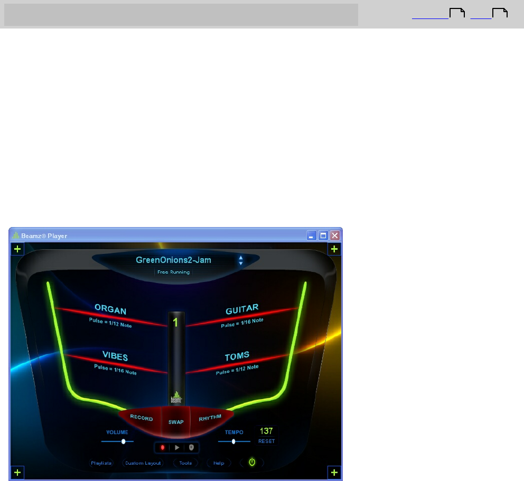Image resolution: width=524 pixels, height=481 pixels.
Task: Open the Custom Layout menu
Action: pos(143,463)
